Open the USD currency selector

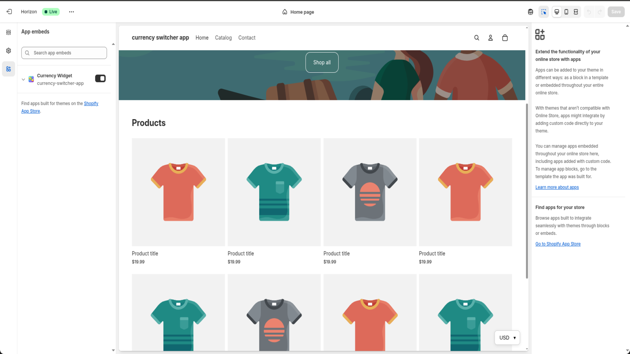point(507,337)
